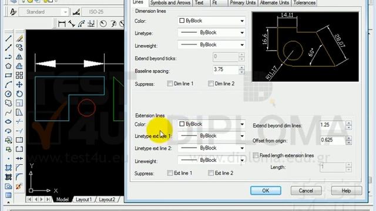Screen dimensions: 376x211
Task: Click the Arc Length dimension tool
Action: [81, 23]
